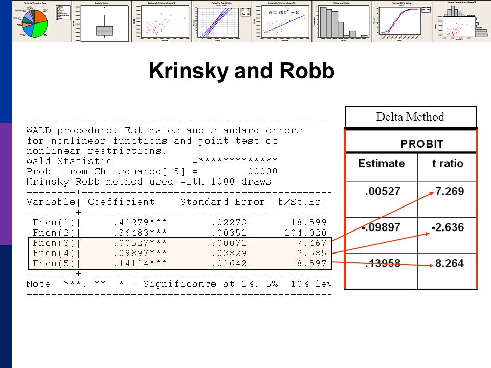This screenshot has width=491, height=368.
Task: Click the pie chart thumbnail in the header
Action: (42, 21)
